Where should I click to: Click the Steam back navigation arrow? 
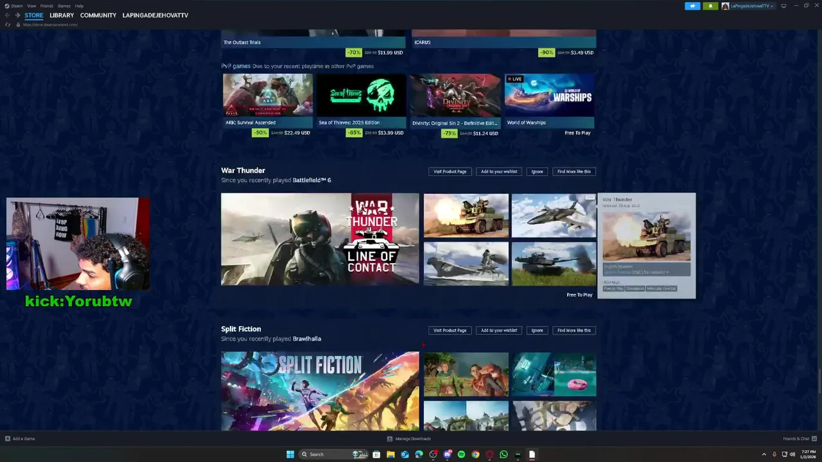(7, 15)
